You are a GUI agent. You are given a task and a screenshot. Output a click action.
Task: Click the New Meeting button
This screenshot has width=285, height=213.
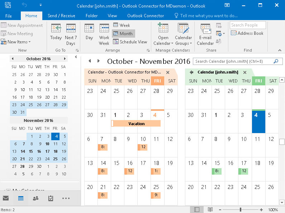pos(17,34)
